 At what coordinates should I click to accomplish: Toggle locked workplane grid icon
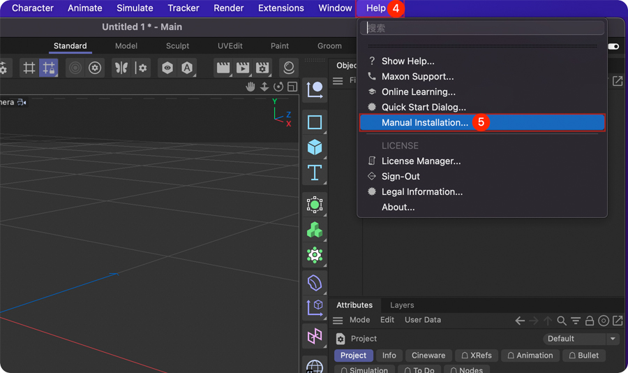(48, 68)
